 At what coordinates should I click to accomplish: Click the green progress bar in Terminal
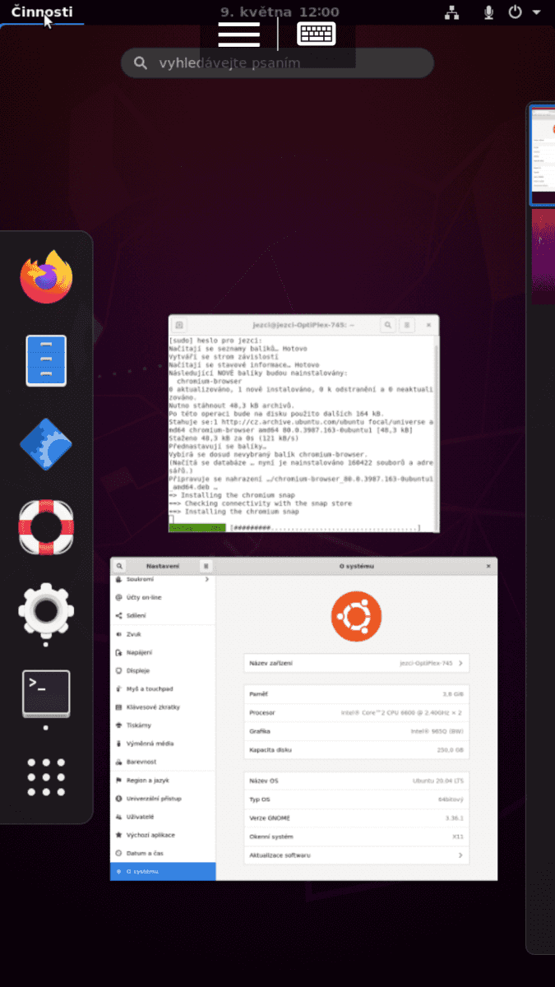point(197,527)
